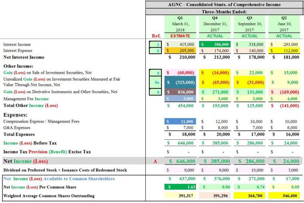Viewport: 304px width, 203px height.
Task: Select Q3 weighted shares cell 364,700
Action: coord(249,195)
